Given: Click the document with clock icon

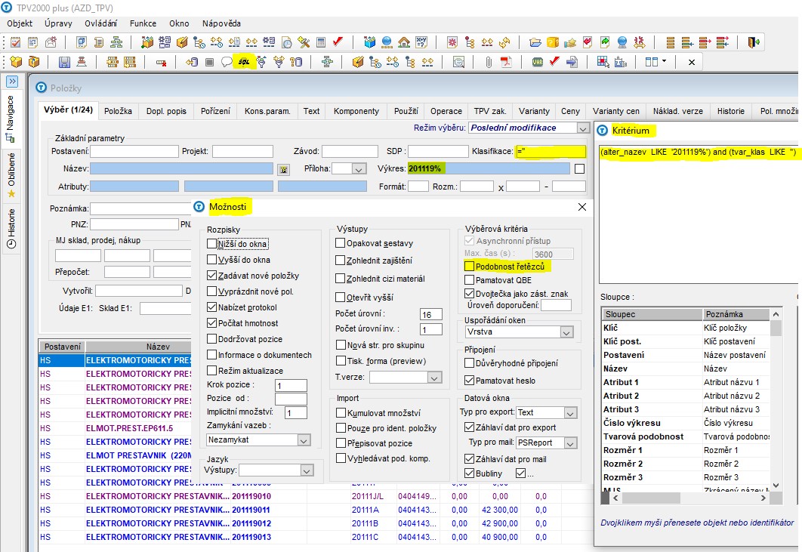Looking at the screenshot, I should coord(288,42).
